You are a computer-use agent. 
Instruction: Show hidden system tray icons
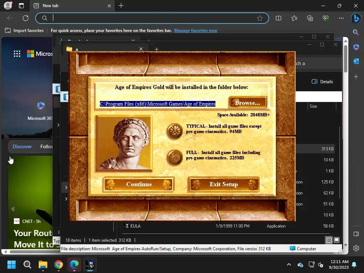pyautogui.click(x=289, y=264)
